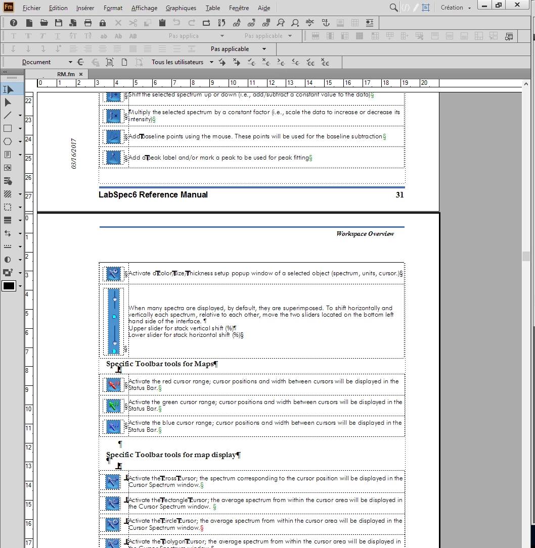Expand the Line tool options arrow
This screenshot has width=535, height=548.
click(20, 115)
